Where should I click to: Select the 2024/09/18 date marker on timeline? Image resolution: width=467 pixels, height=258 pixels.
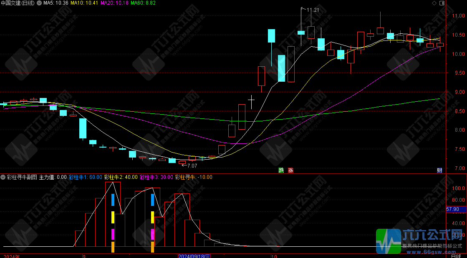coord(194,255)
